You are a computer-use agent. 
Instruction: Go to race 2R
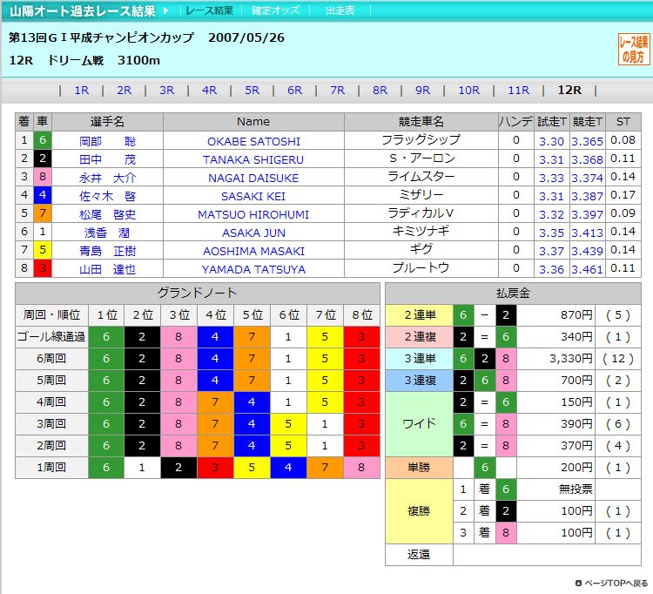[125, 90]
